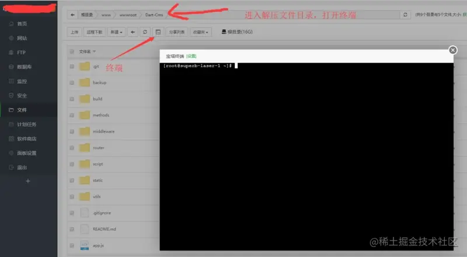Expand the 新建 new dropdown
The height and width of the screenshot is (257, 467).
point(116,32)
